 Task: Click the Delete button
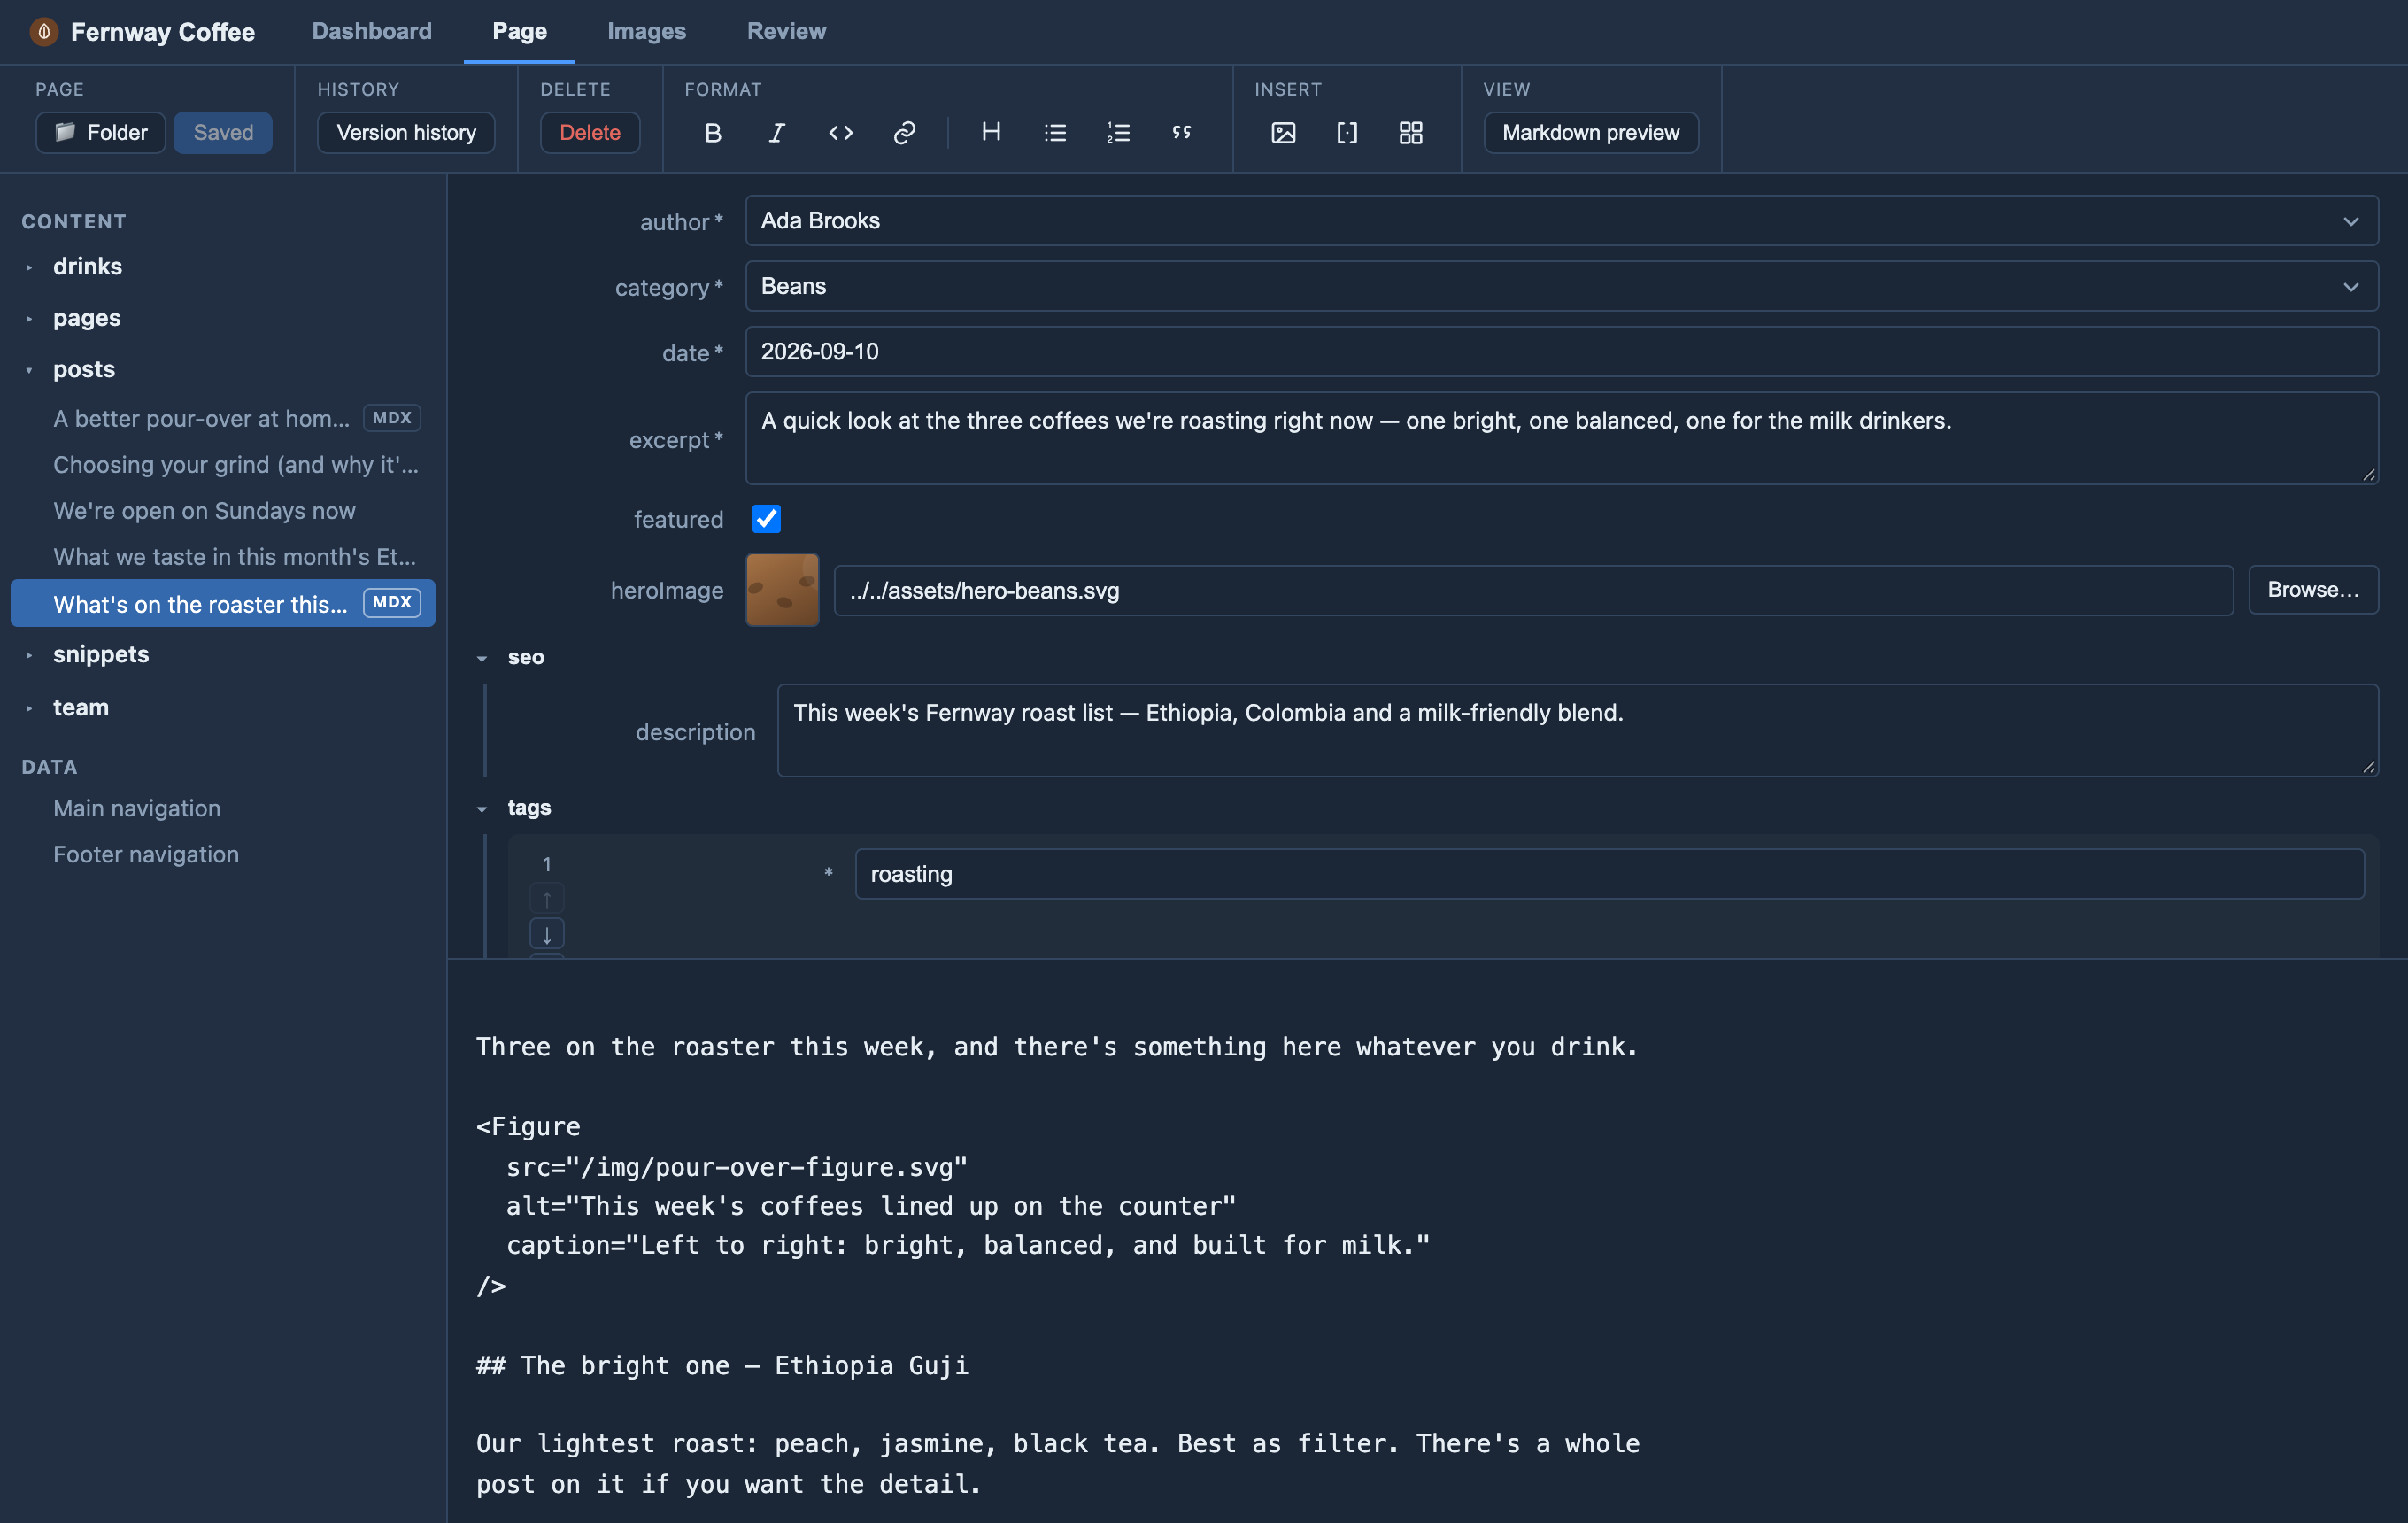(x=590, y=132)
